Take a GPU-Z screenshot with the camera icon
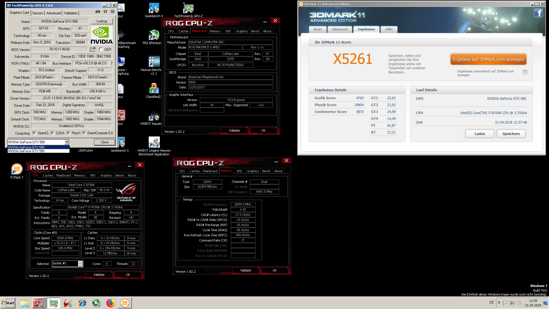The image size is (549, 309). (x=98, y=12)
